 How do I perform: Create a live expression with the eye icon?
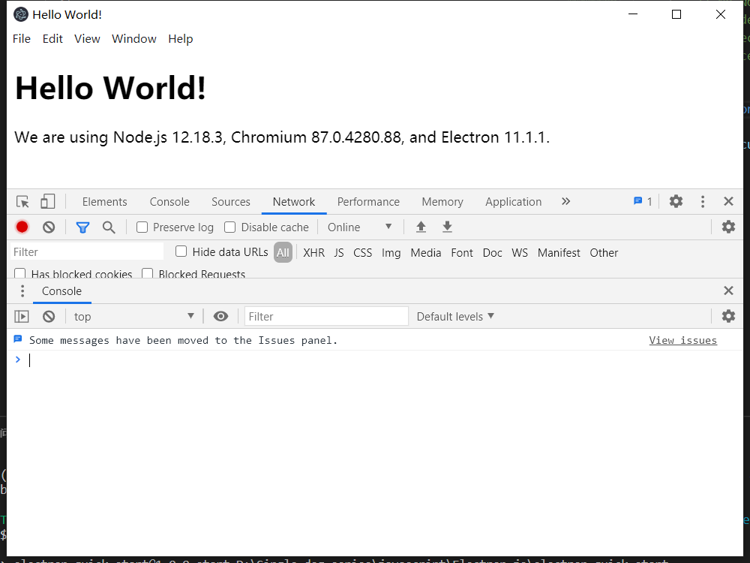(220, 317)
